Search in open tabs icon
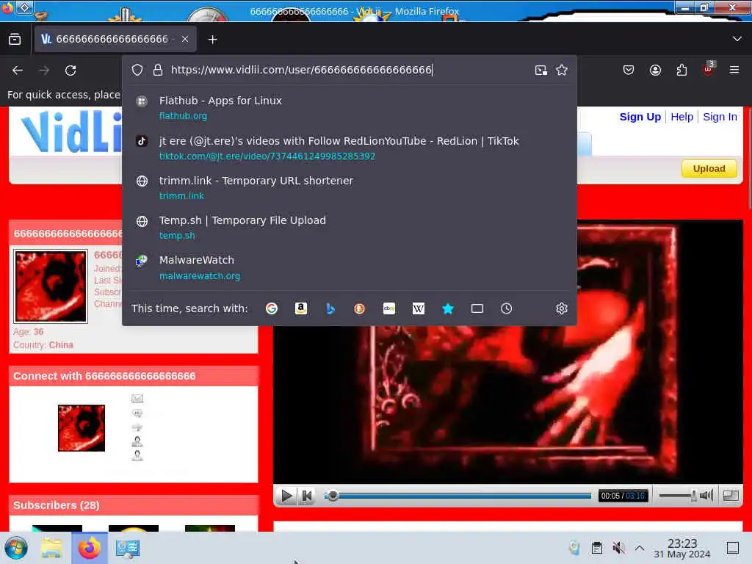Screen dimensions: 752x564 [477, 308]
